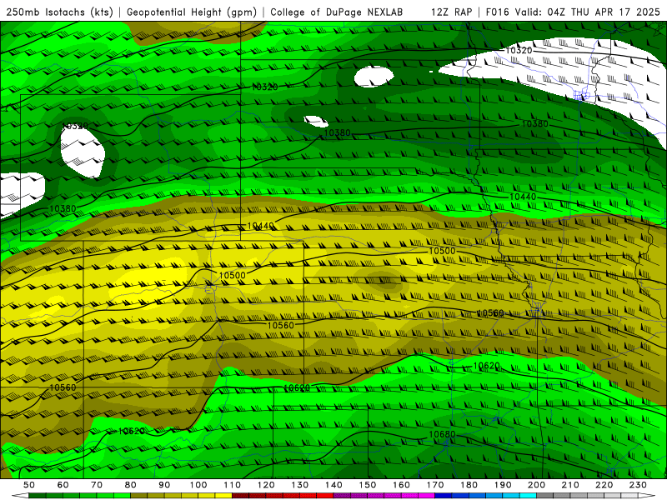Click the 70 value on the color scale

coord(97,485)
